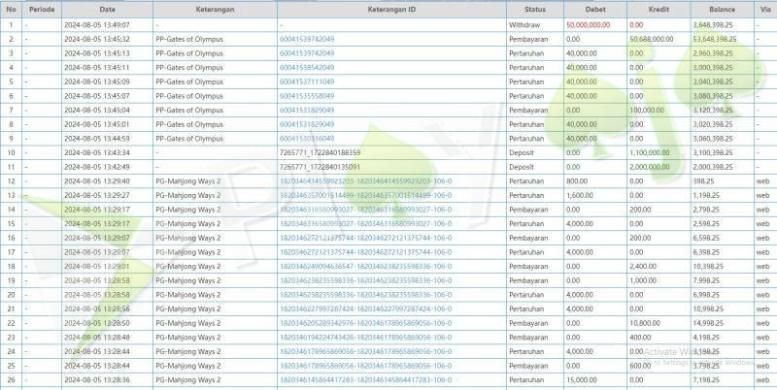Screen dimensions: 777x390
Task: Click the 50,000,000.00 debet amount
Action: 588,24
